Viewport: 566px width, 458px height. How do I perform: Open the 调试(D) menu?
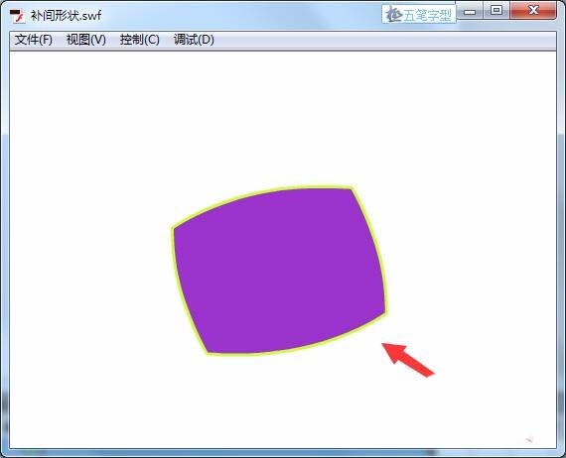(x=194, y=40)
